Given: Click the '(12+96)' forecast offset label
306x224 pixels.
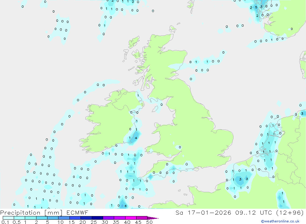Looking at the screenshot, I should click(x=290, y=213).
